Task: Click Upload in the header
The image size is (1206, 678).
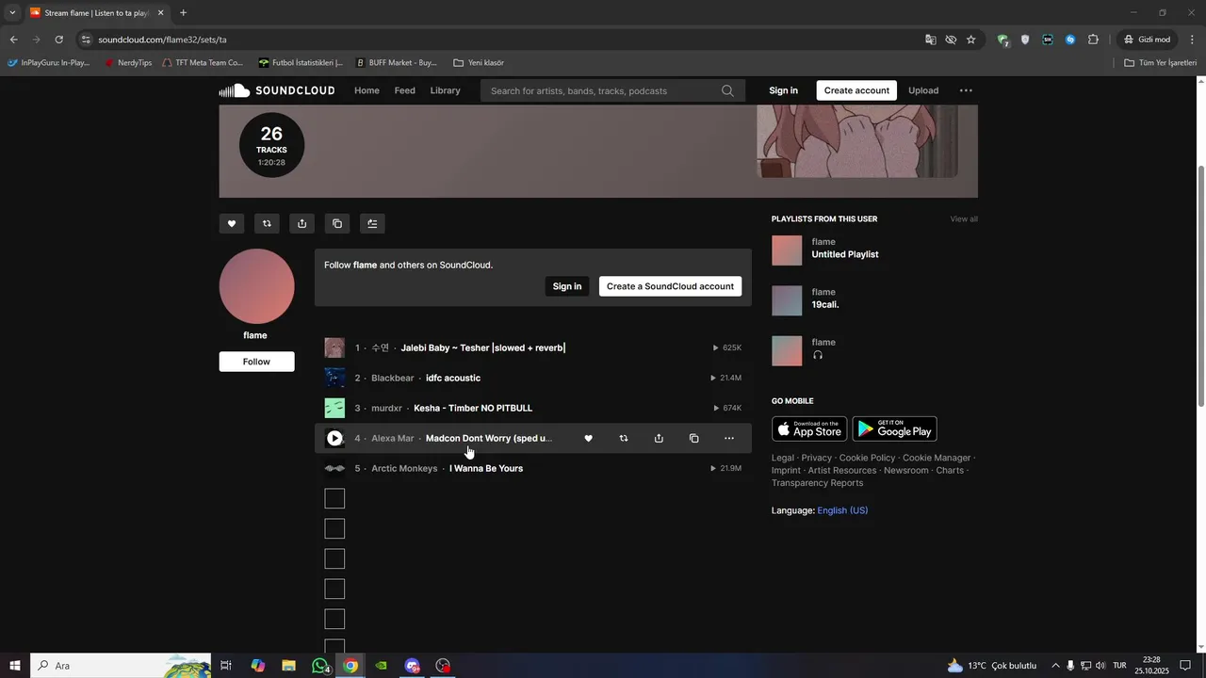Action: [923, 90]
